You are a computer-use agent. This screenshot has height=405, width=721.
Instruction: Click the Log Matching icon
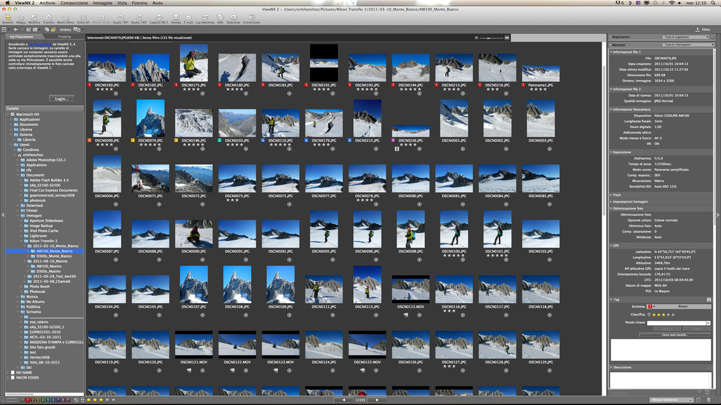(204, 19)
